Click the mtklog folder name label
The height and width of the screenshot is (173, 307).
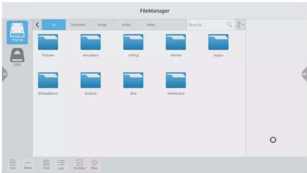pos(133,55)
